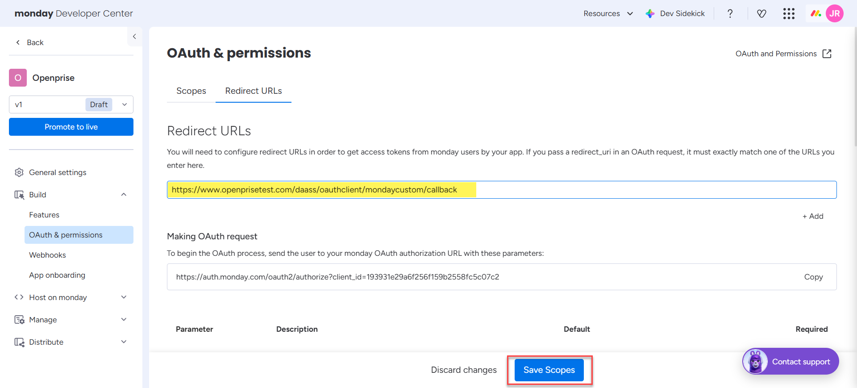Click into the redirect URL input field
Image resolution: width=857 pixels, height=388 pixels.
click(x=625, y=190)
